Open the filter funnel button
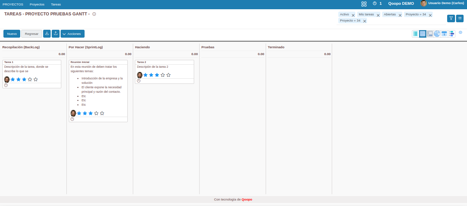 tap(451, 18)
